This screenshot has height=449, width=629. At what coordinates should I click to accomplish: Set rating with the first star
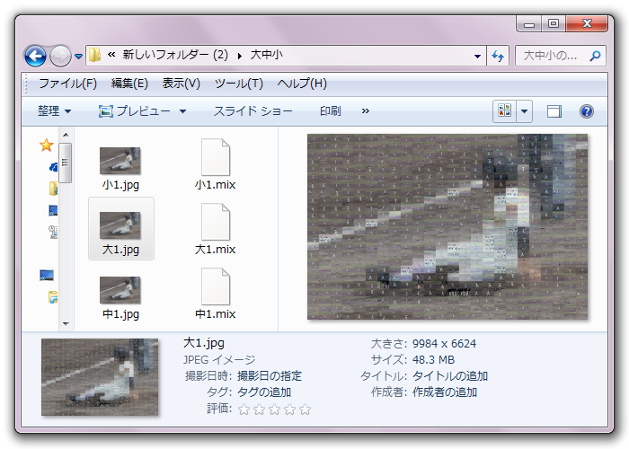pos(244,409)
